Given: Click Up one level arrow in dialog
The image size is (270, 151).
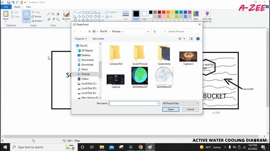Looking at the screenshot, I should [x=89, y=31].
